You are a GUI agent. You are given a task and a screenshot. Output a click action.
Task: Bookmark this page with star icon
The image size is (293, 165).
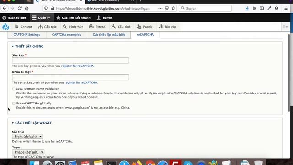pos(174,8)
